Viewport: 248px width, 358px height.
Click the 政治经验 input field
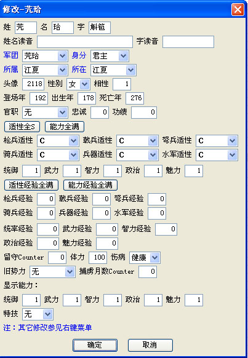click(48, 244)
